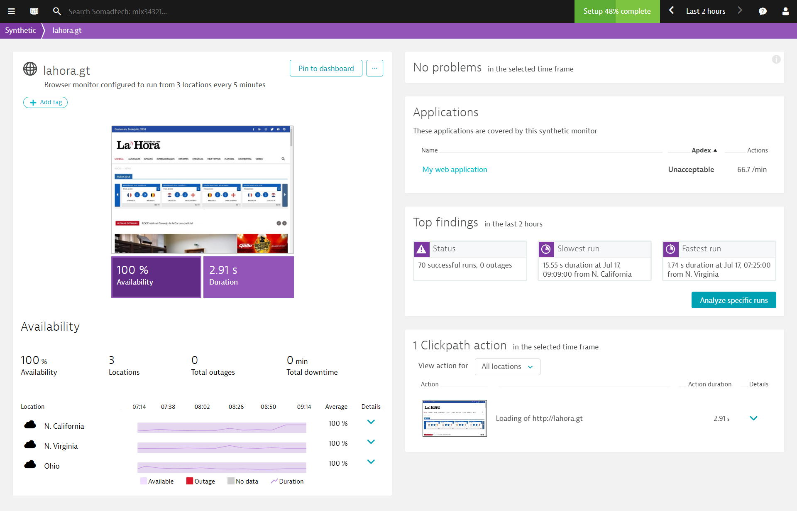Open the user profile icon

(785, 11)
